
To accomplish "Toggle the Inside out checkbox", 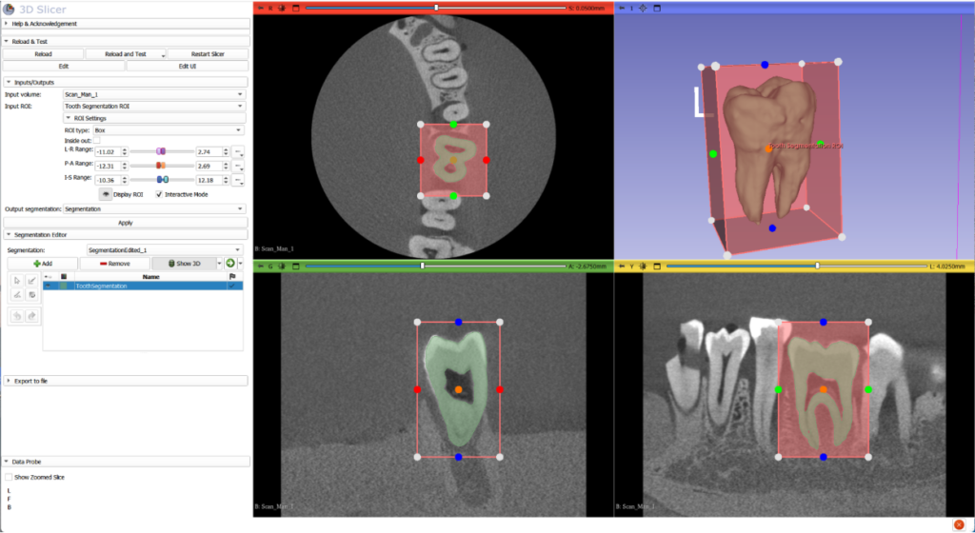I will (x=96, y=141).
